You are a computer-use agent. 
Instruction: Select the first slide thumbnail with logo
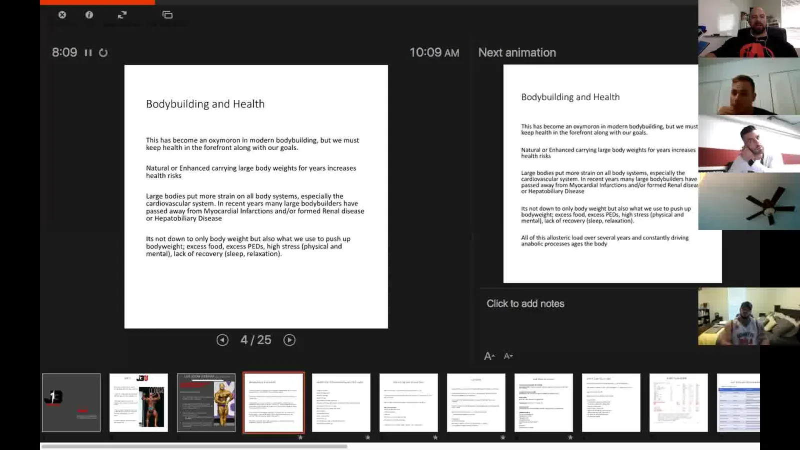pyautogui.click(x=71, y=402)
